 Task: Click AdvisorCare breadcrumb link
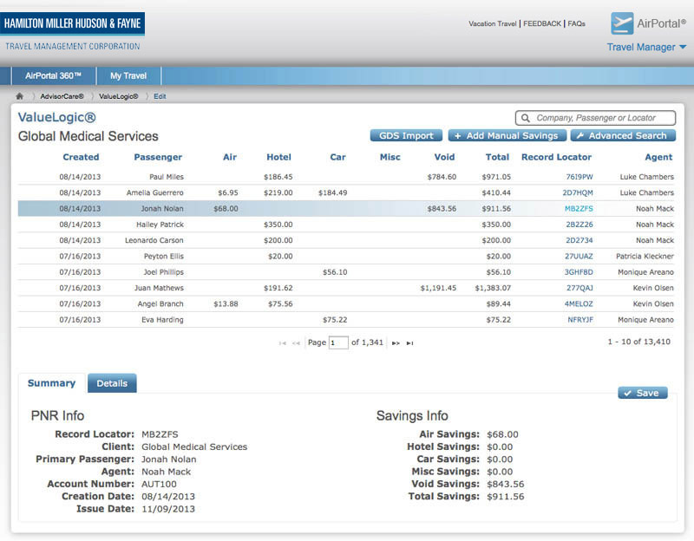coord(62,96)
